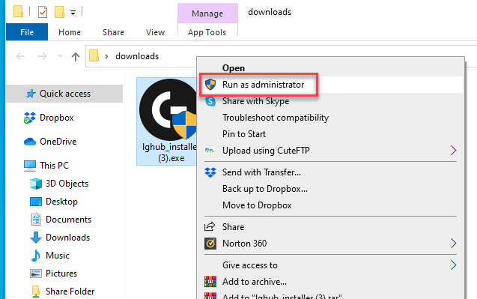Expand the address bar path chevron

(106, 57)
